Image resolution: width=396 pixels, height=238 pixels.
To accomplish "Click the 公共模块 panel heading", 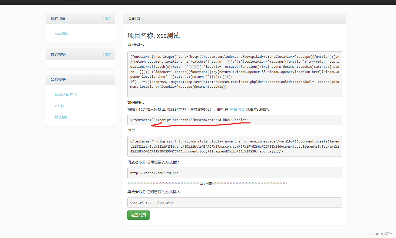I will (x=58, y=79).
